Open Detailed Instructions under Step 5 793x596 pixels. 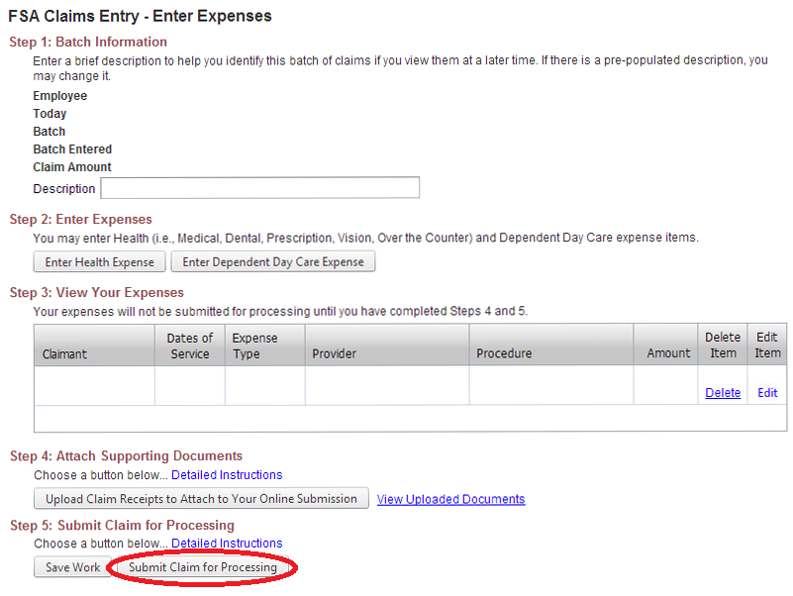pyautogui.click(x=227, y=544)
